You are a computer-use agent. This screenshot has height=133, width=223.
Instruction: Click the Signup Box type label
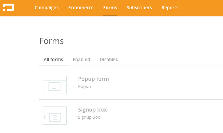click(89, 117)
